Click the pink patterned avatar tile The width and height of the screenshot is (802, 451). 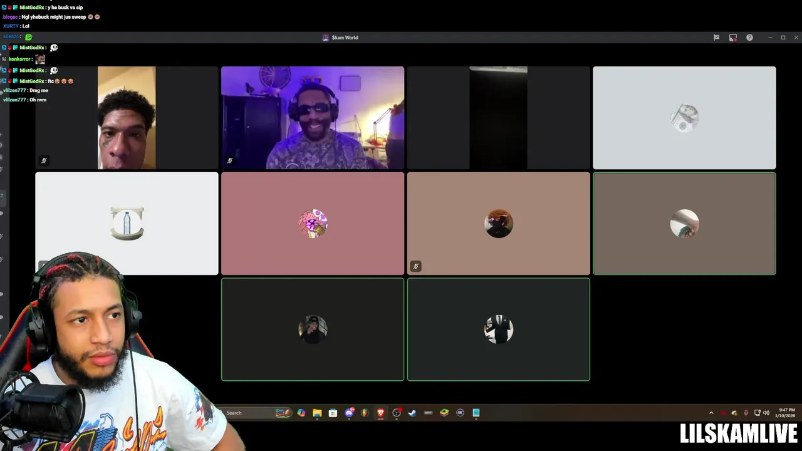[x=313, y=223]
